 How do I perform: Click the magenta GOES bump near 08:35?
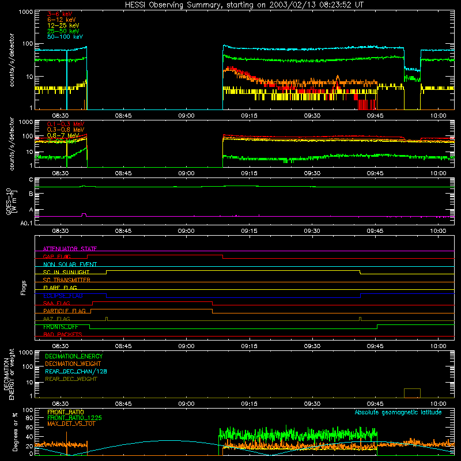[84, 215]
